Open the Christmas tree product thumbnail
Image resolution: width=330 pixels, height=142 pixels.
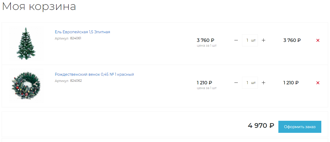(26, 43)
